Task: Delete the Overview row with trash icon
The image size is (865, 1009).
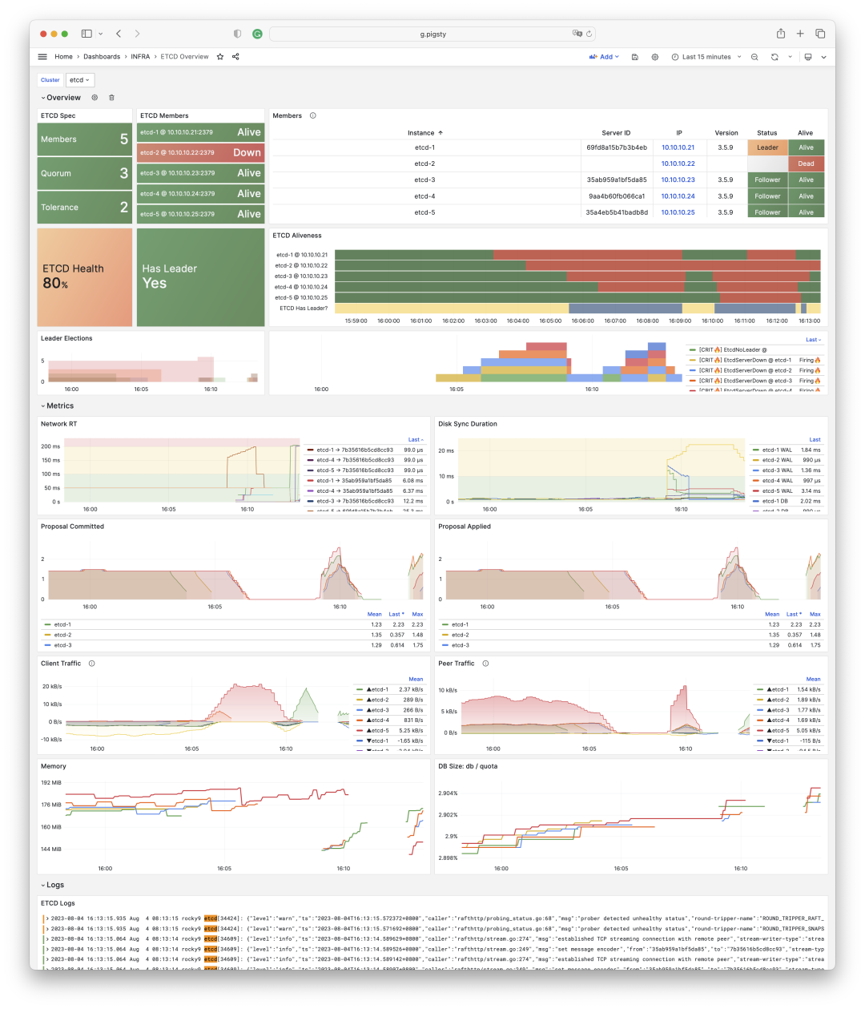Action: click(x=111, y=98)
